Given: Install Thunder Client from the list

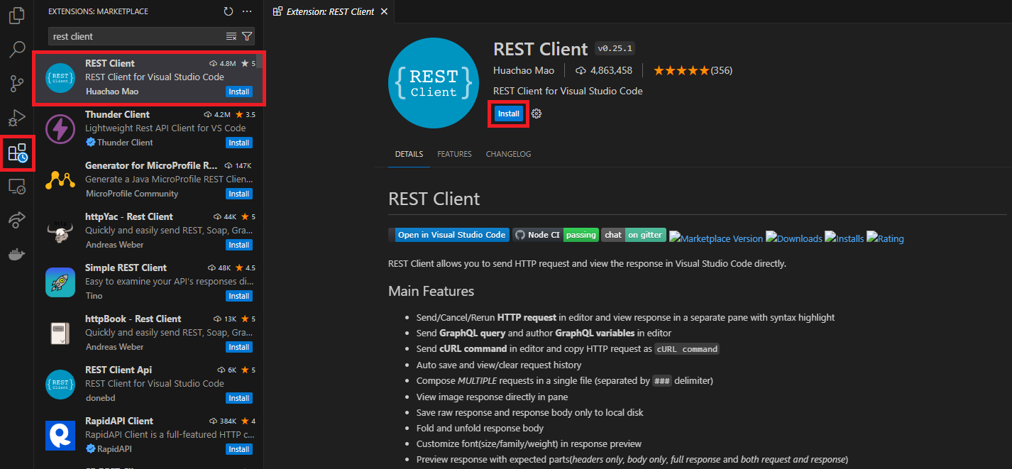Looking at the screenshot, I should (238, 143).
